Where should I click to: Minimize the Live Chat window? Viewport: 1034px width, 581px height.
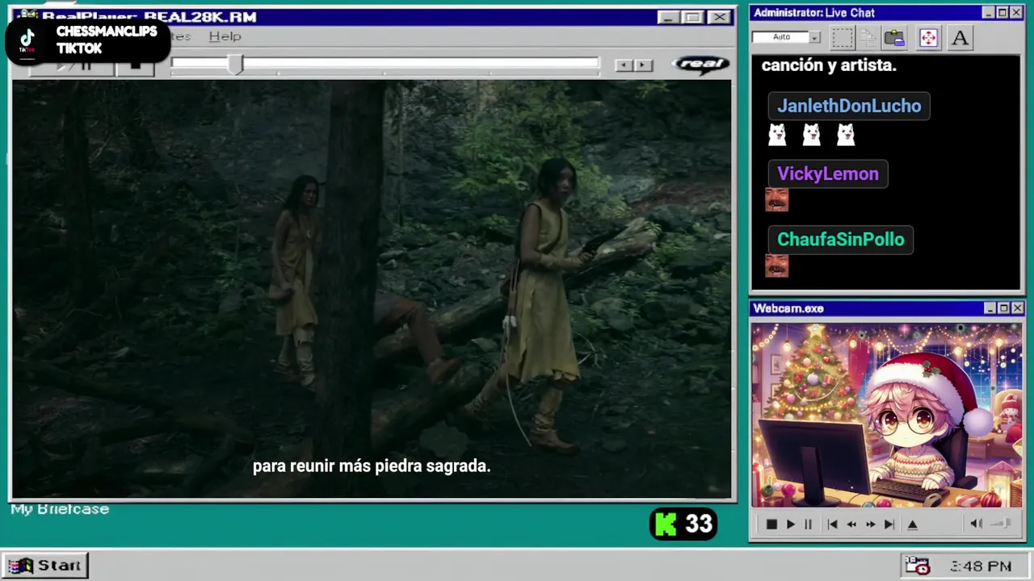click(x=988, y=13)
